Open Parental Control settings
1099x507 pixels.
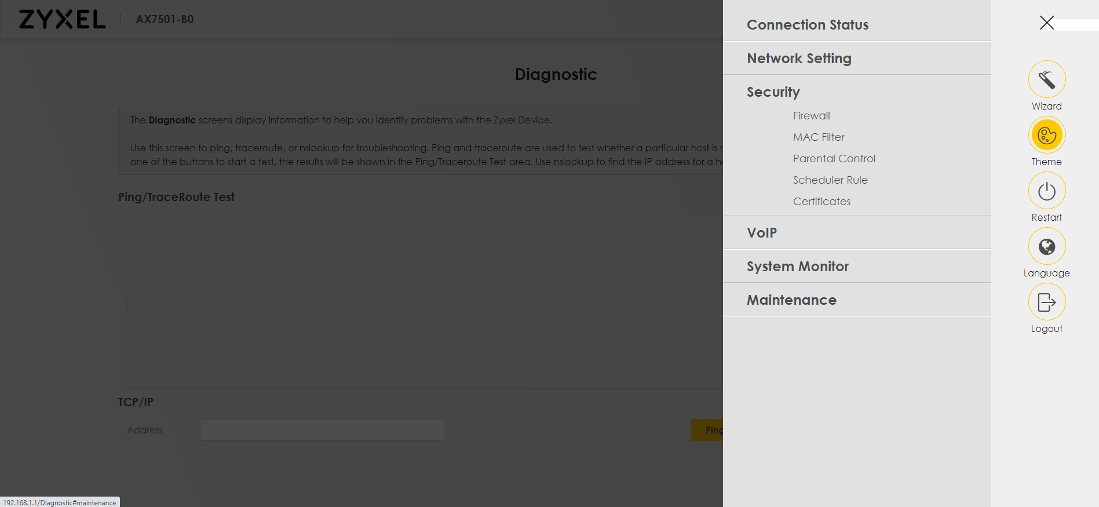tap(834, 159)
